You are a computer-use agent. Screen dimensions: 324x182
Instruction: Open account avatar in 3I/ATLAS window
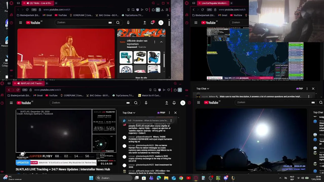(x=183, y=103)
